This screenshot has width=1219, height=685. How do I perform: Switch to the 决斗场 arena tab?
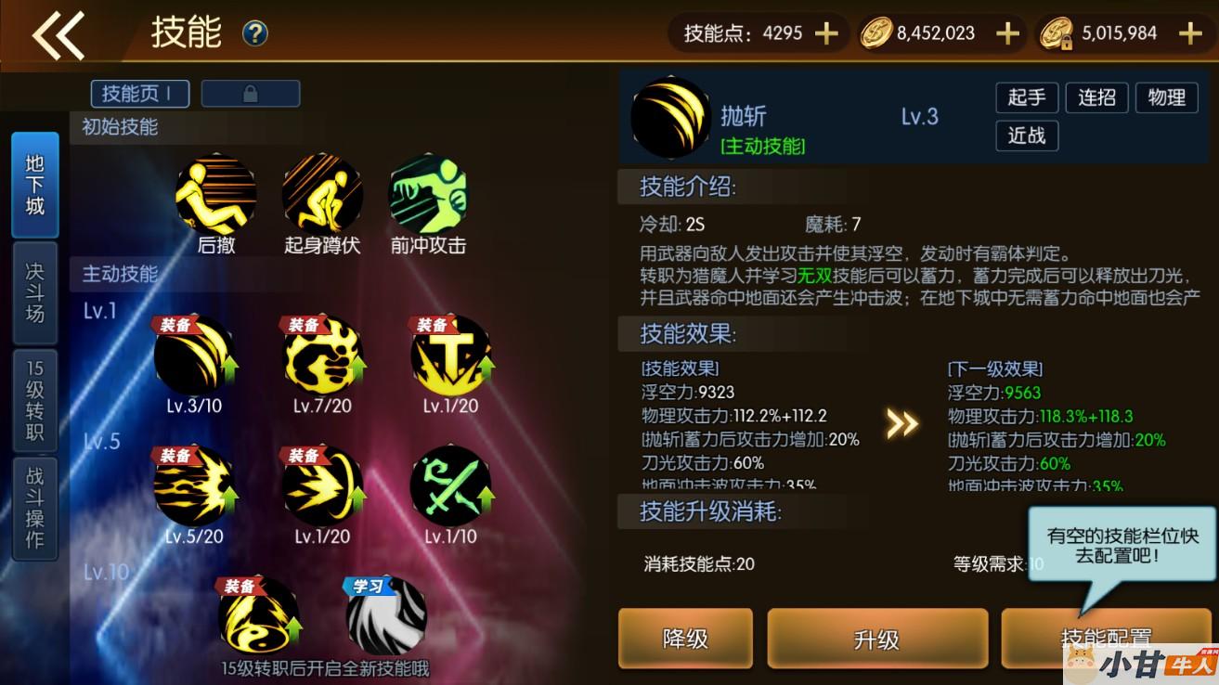pos(35,292)
